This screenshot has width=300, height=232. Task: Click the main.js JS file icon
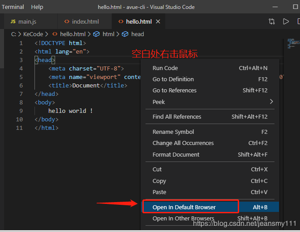coord(13,21)
